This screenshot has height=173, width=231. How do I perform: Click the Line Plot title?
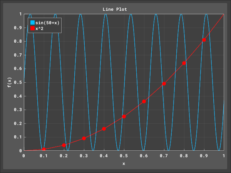click(x=115, y=9)
